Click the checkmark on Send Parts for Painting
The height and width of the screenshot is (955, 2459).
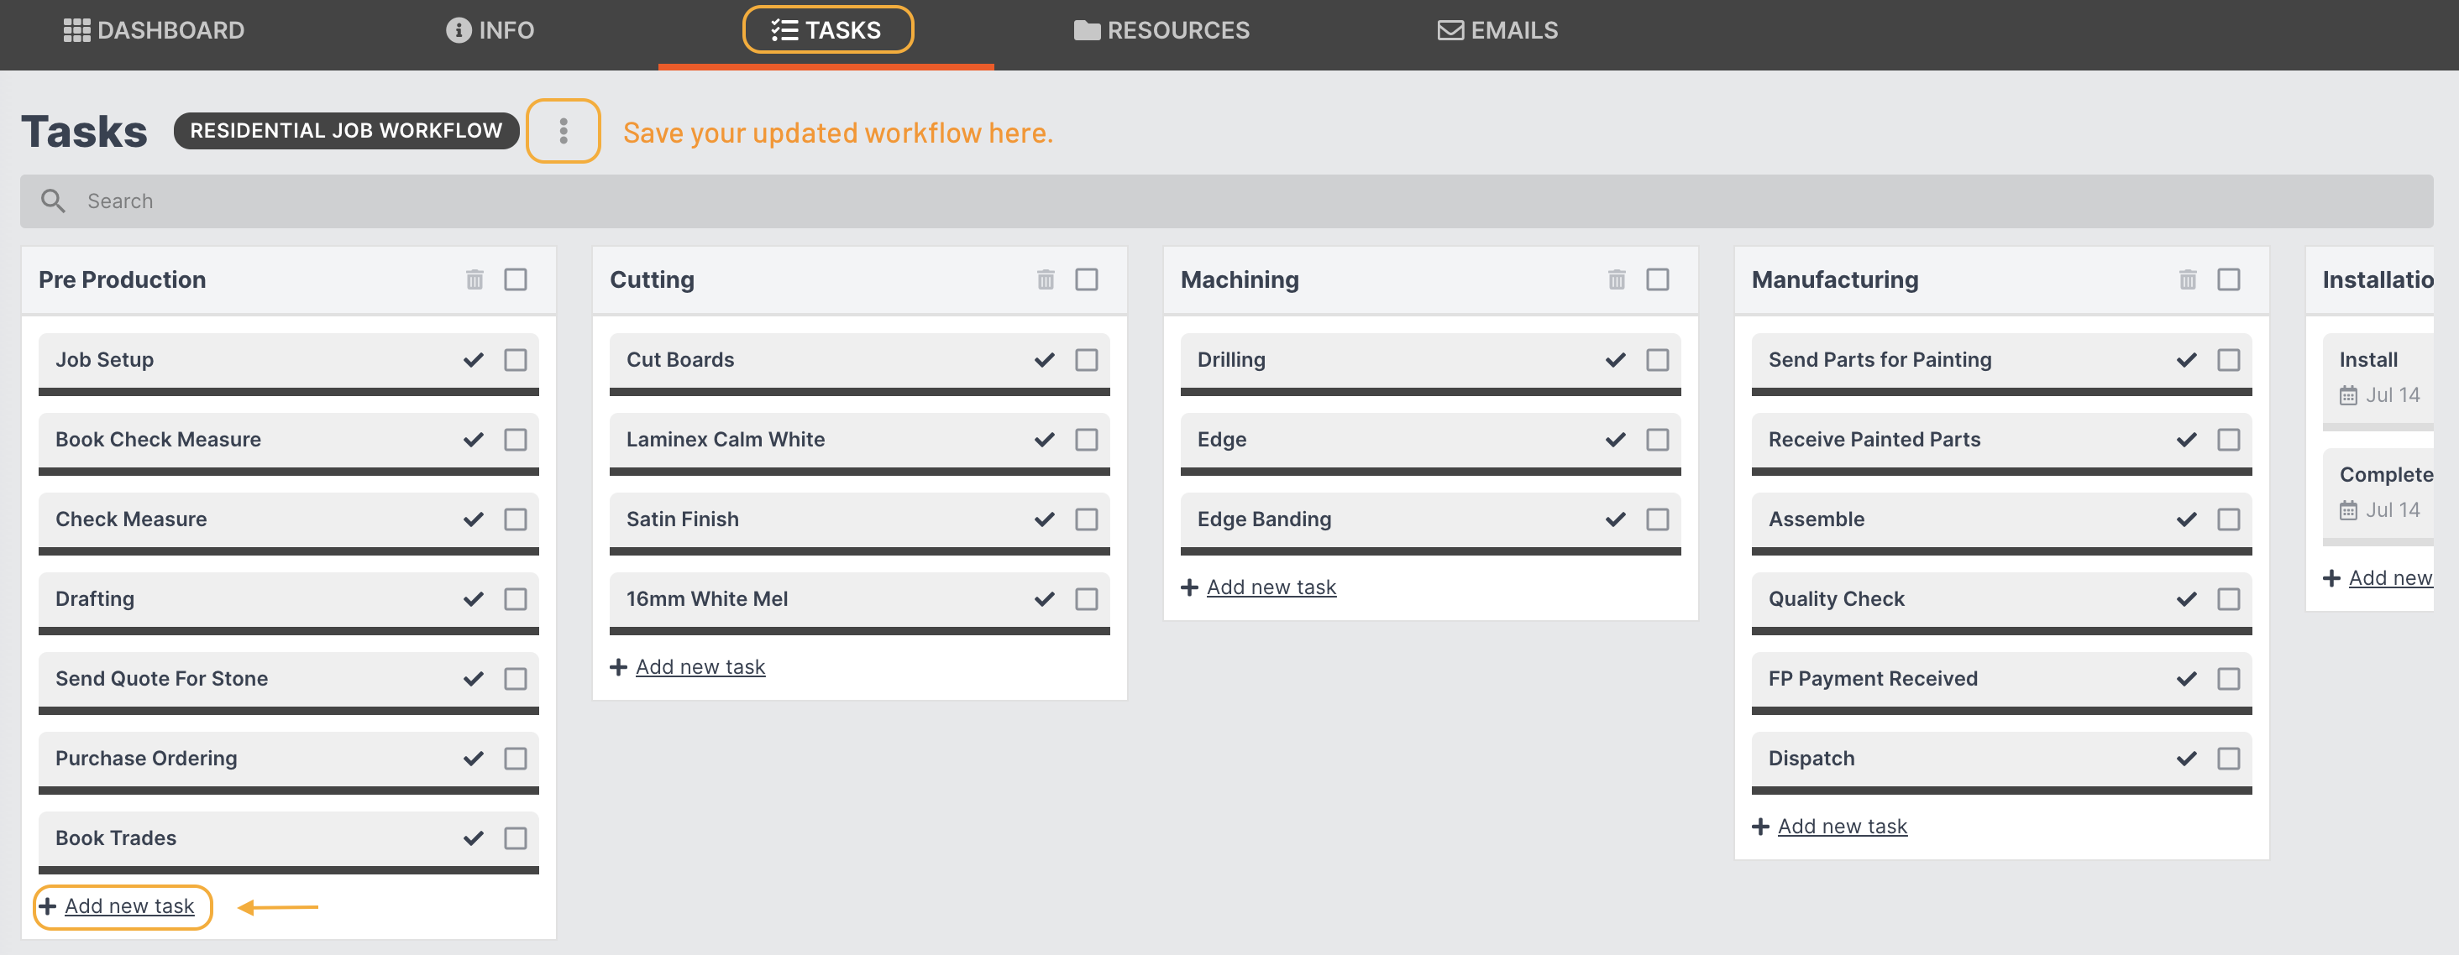[x=2186, y=360]
